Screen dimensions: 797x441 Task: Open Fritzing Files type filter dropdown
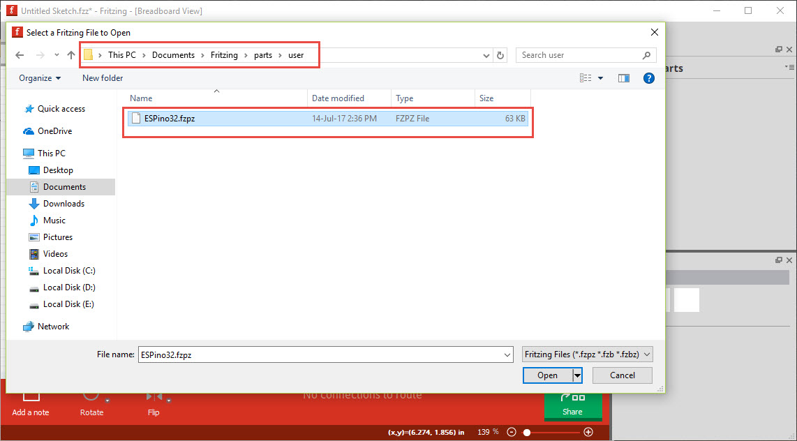[587, 354]
